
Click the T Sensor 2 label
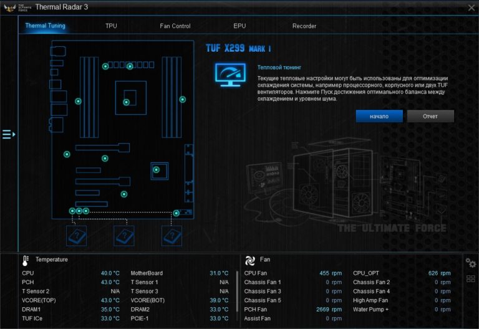(36, 291)
